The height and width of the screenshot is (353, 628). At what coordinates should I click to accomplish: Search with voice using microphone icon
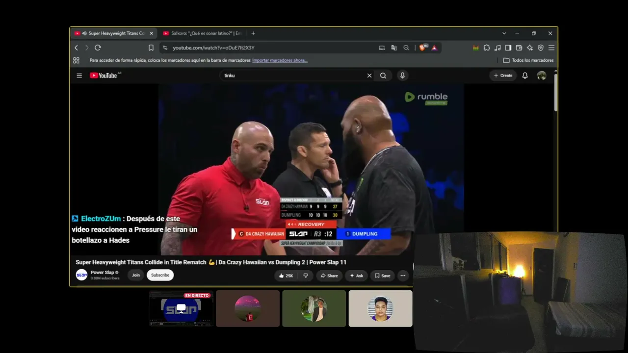tap(402, 76)
